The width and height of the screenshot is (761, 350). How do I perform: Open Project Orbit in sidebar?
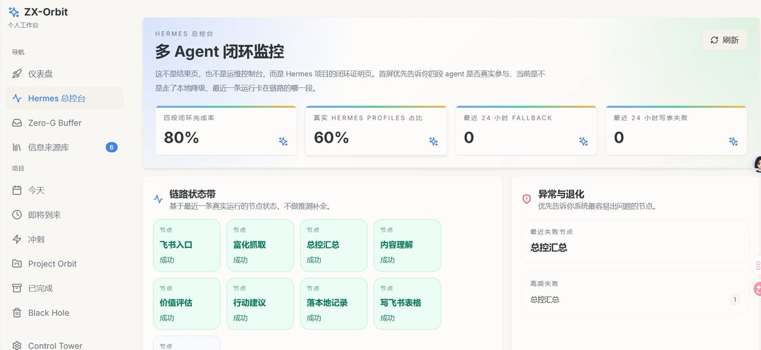click(x=65, y=264)
